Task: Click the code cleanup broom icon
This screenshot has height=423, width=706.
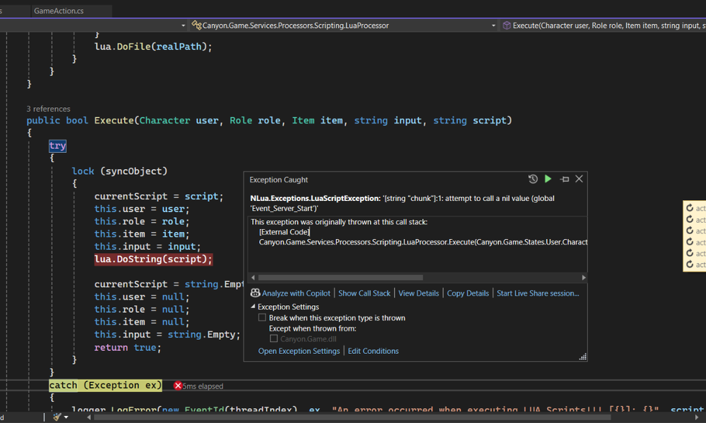Action: 56,417
